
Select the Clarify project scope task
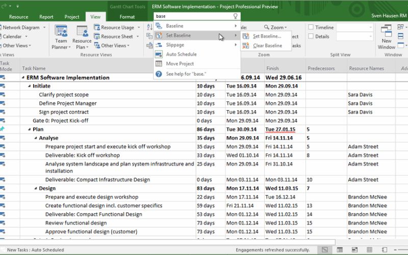point(64,95)
